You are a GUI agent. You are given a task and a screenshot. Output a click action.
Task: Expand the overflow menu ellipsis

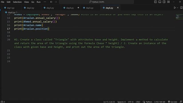pyautogui.click(x=45, y=2)
